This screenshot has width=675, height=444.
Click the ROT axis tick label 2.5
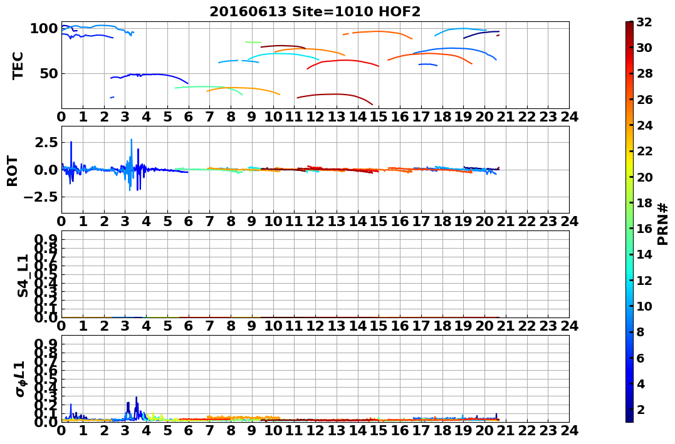pyautogui.click(x=46, y=142)
